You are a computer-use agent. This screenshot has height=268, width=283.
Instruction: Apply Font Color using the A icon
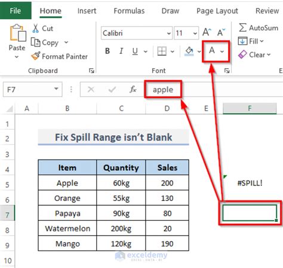[212, 51]
